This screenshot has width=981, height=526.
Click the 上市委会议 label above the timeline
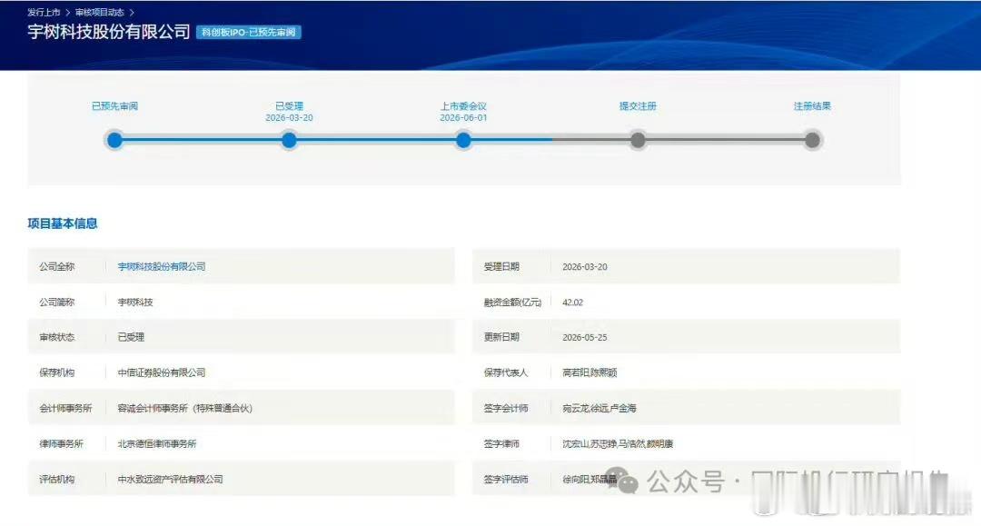pos(463,105)
